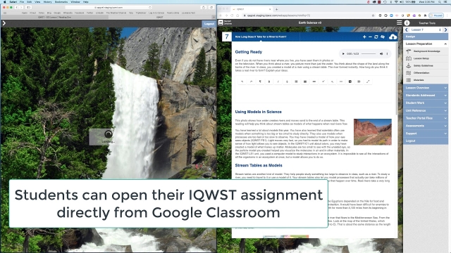
Task: Open Background Knowledge in Lesson Preparation
Action: click(426, 51)
